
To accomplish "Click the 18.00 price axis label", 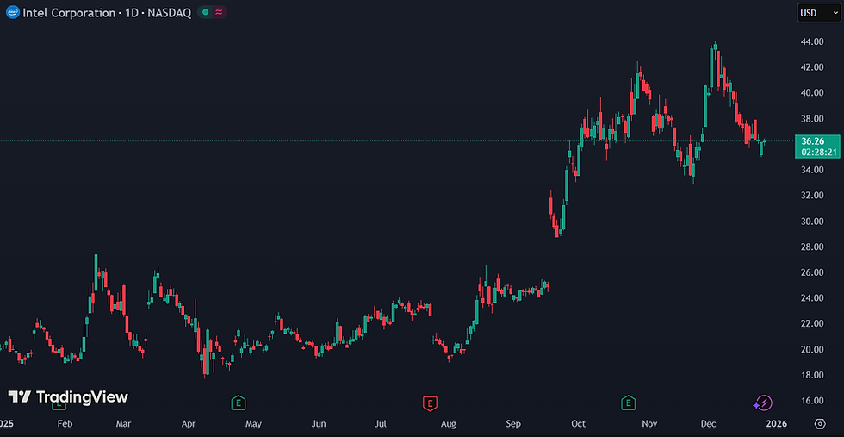I will click(x=811, y=375).
